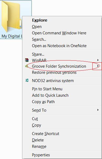Click the NOD32 antivirus icon
102x159 pixels.
pos(27,80)
